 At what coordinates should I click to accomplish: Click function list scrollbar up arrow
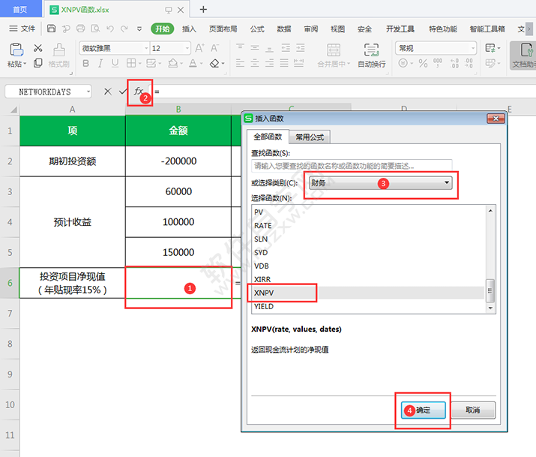point(490,211)
